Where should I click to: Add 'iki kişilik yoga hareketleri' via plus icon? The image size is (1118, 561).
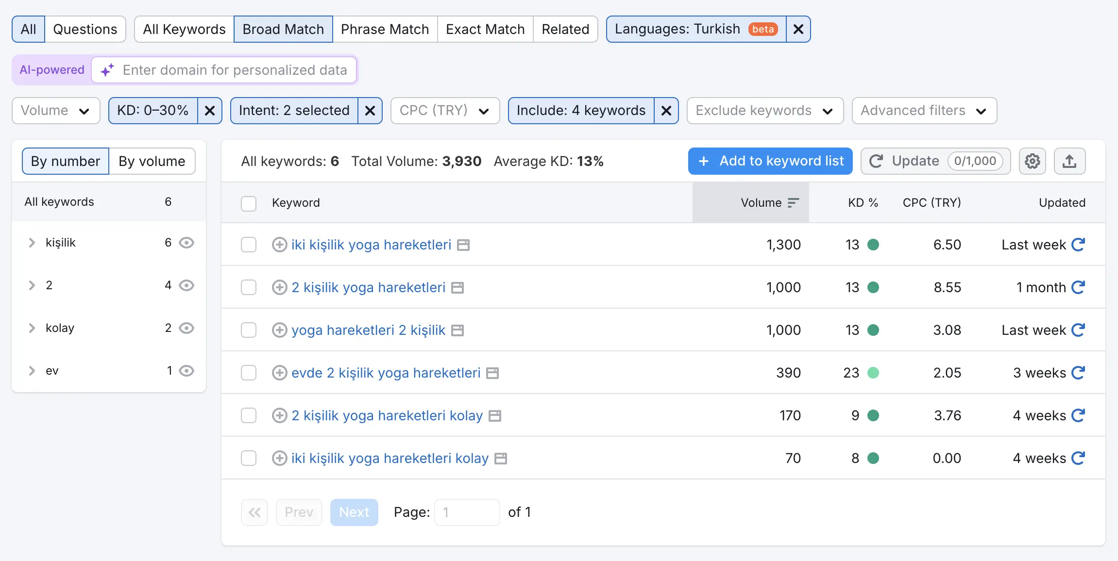coord(279,245)
